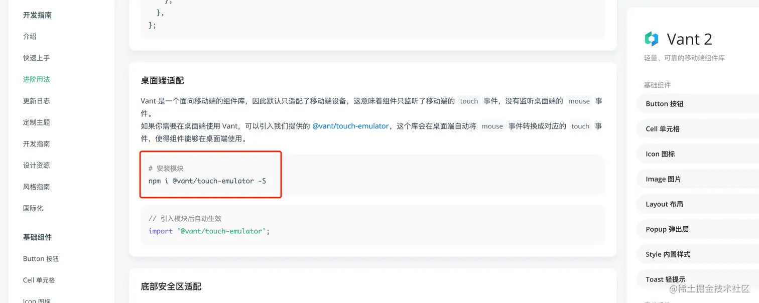This screenshot has height=303, width=759.
Task: Open the 风格指南 sidebar page
Action: [37, 187]
